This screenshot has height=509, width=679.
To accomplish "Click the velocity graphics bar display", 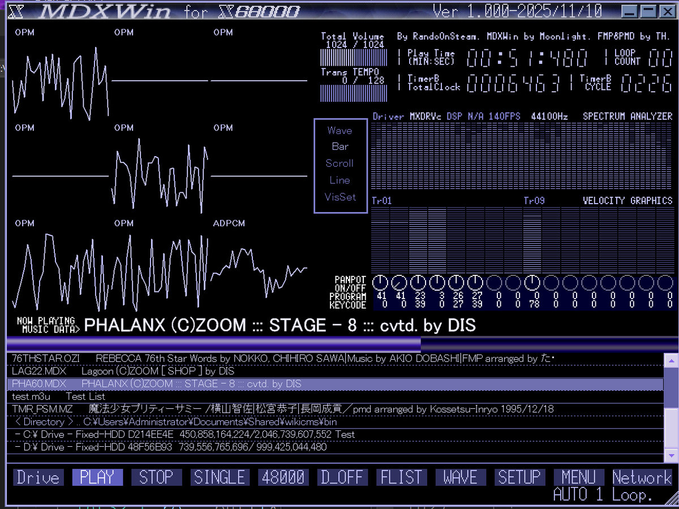I will [522, 239].
